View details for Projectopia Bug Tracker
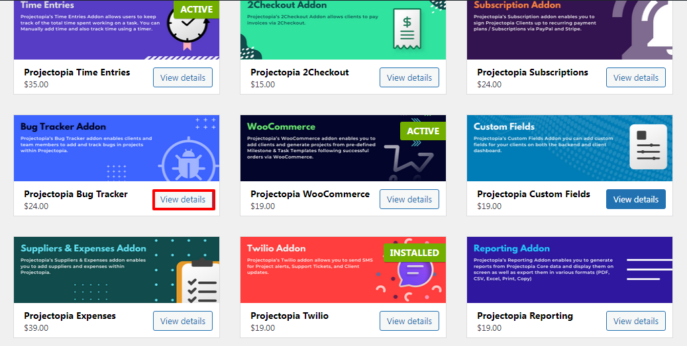 (x=183, y=200)
